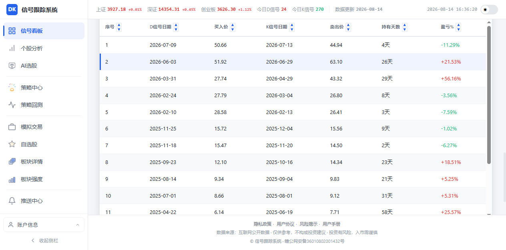The height and width of the screenshot is (250, 506).
Task: Click 今日D信号 count 24
Action: pos(284,9)
